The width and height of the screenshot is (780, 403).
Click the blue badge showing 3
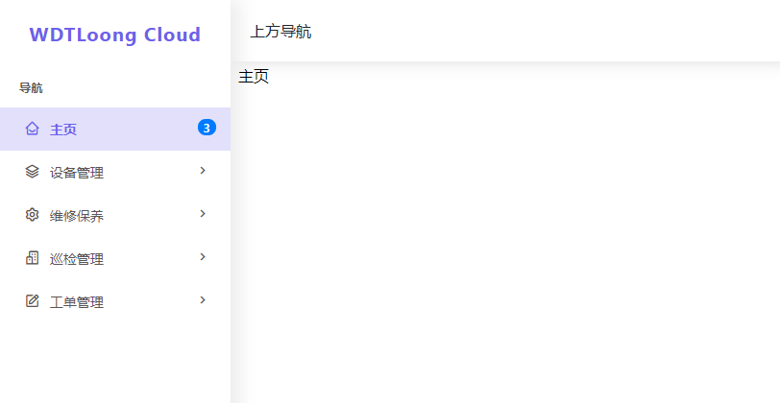207,128
